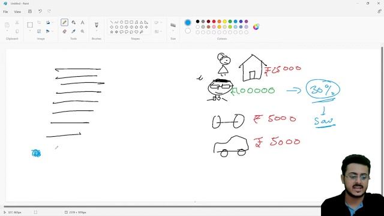The width and height of the screenshot is (384, 216).
Task: Open the Edit colors wheel
Action: coord(256,26)
